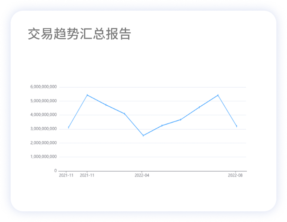Click the lowest data point above 2022-04
This screenshot has height=222, width=287.
[143, 136]
